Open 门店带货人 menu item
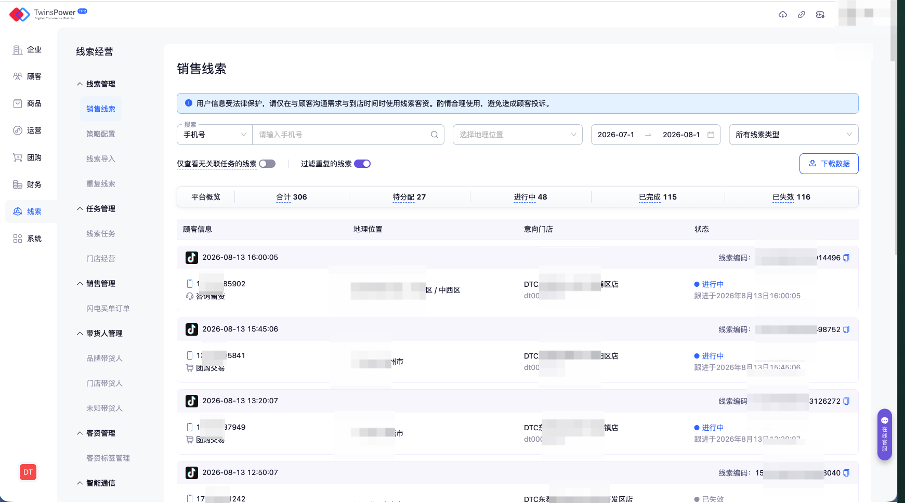 (104, 383)
